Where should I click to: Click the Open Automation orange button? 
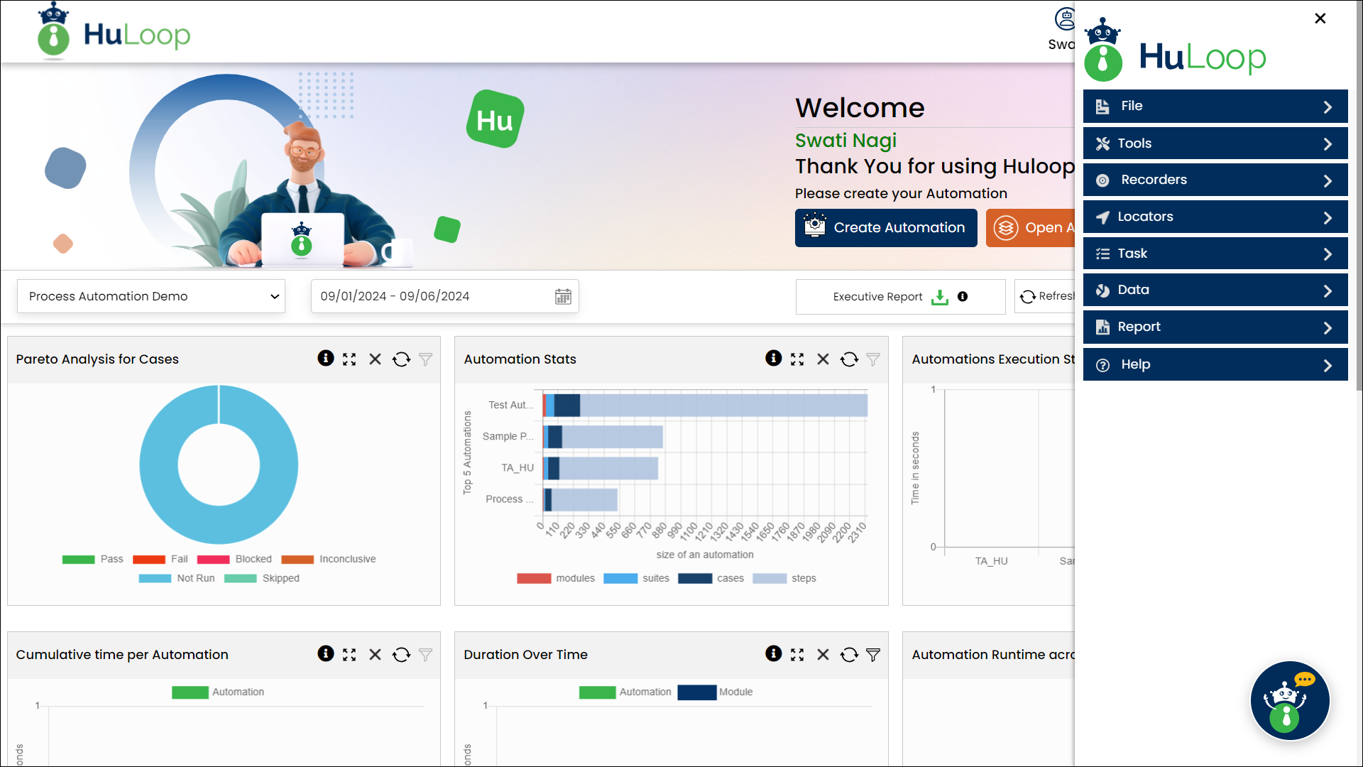click(x=1031, y=227)
